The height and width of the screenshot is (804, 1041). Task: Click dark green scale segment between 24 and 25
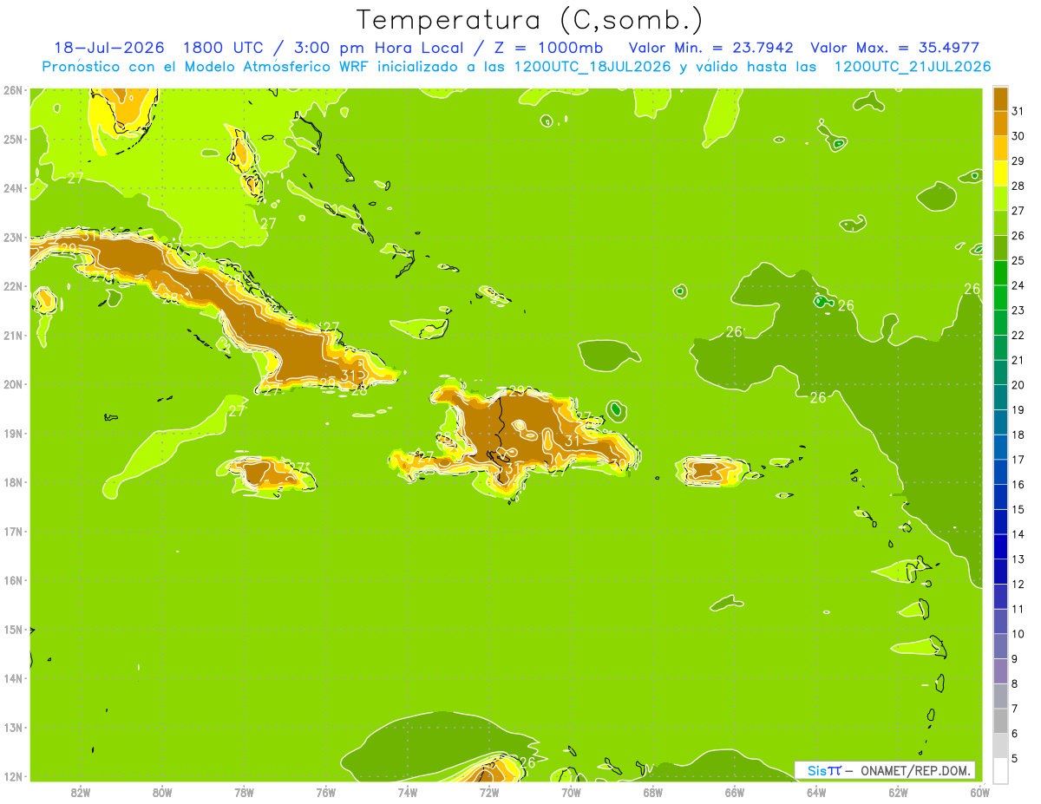click(1000, 272)
